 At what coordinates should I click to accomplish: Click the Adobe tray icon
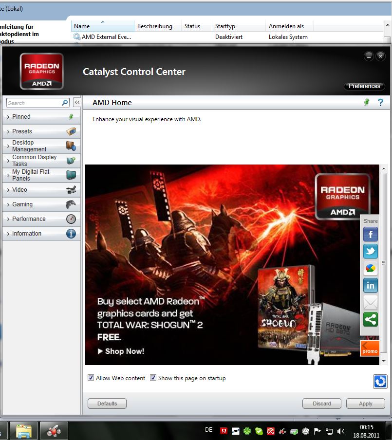pyautogui.click(x=224, y=431)
